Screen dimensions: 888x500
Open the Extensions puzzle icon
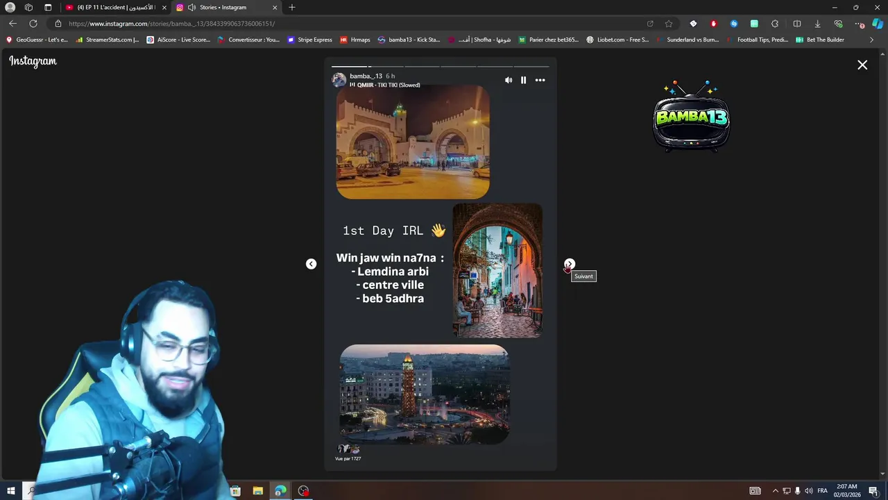(x=775, y=24)
